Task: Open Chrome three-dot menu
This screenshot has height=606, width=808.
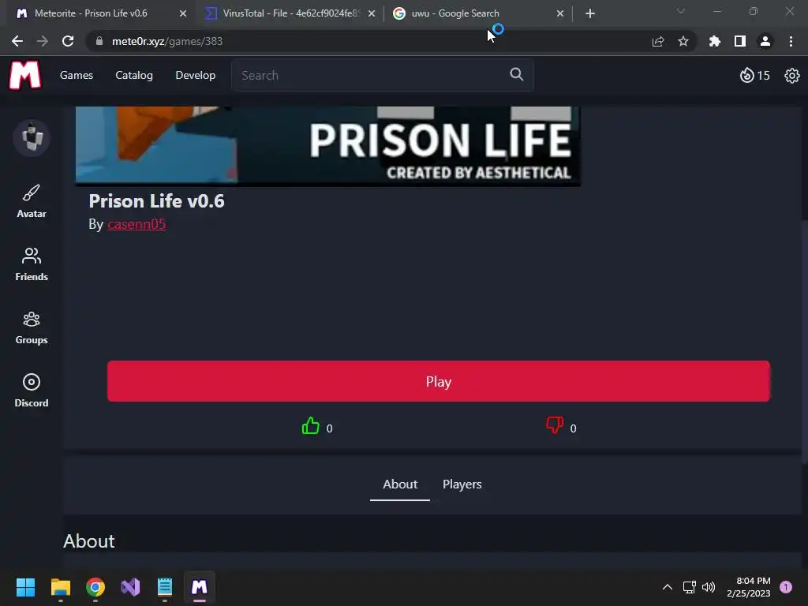Action: (791, 41)
